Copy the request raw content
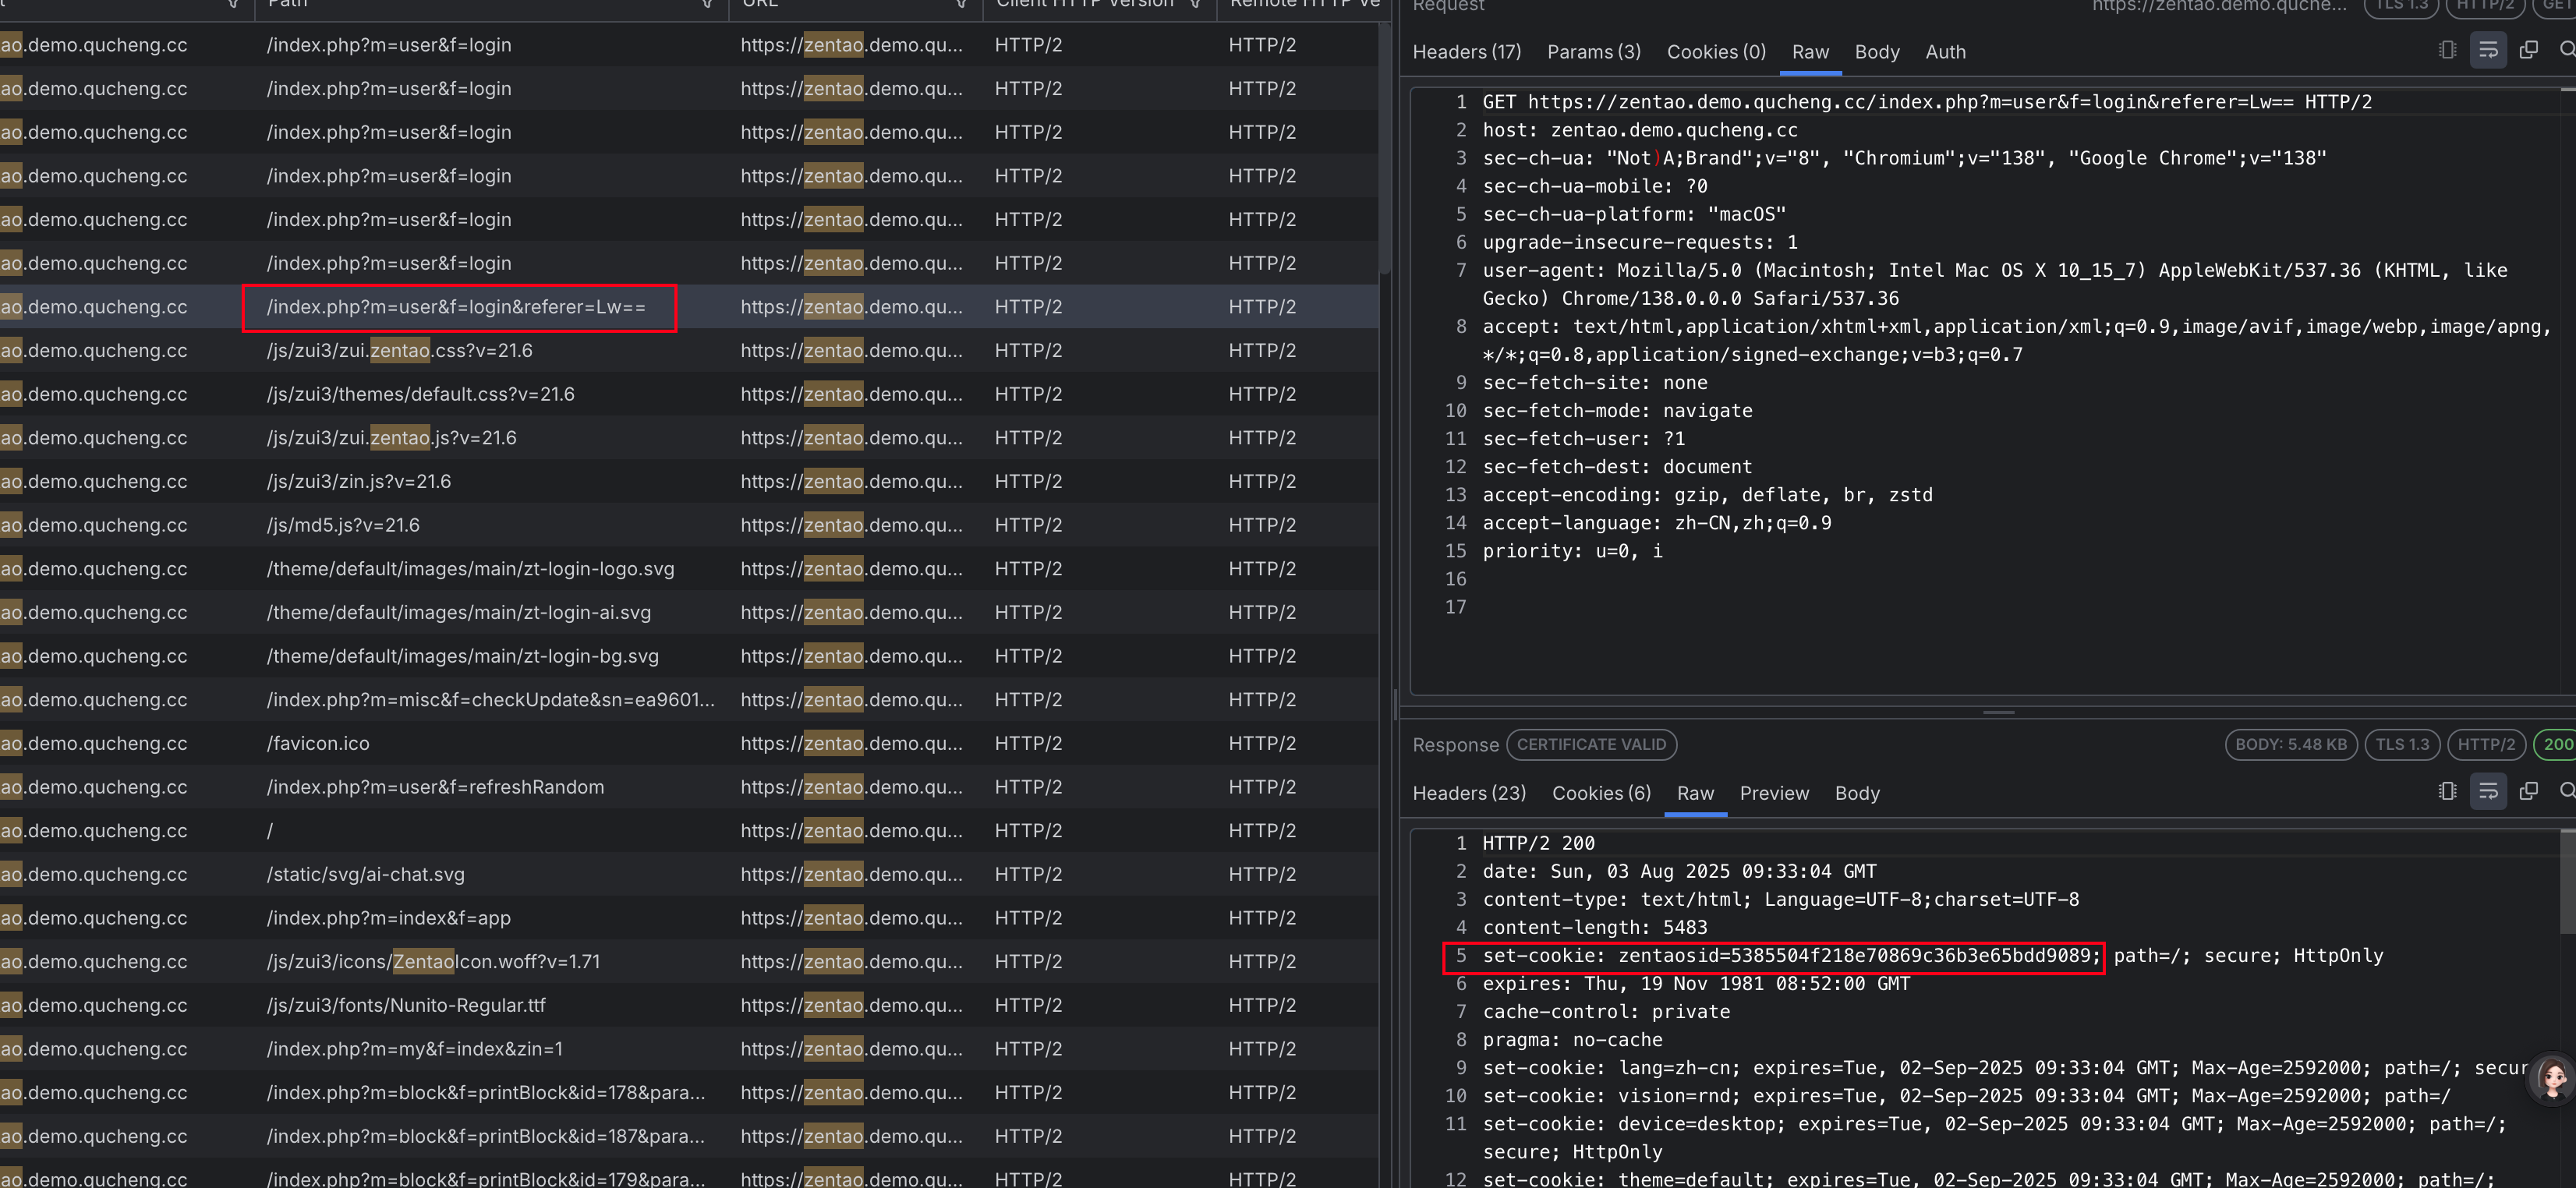The width and height of the screenshot is (2576, 1188). (x=2528, y=50)
